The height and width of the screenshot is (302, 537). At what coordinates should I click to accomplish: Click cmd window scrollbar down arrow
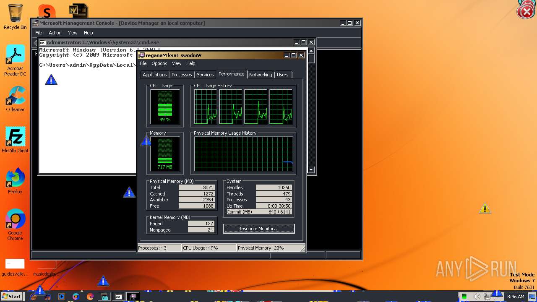[311, 170]
